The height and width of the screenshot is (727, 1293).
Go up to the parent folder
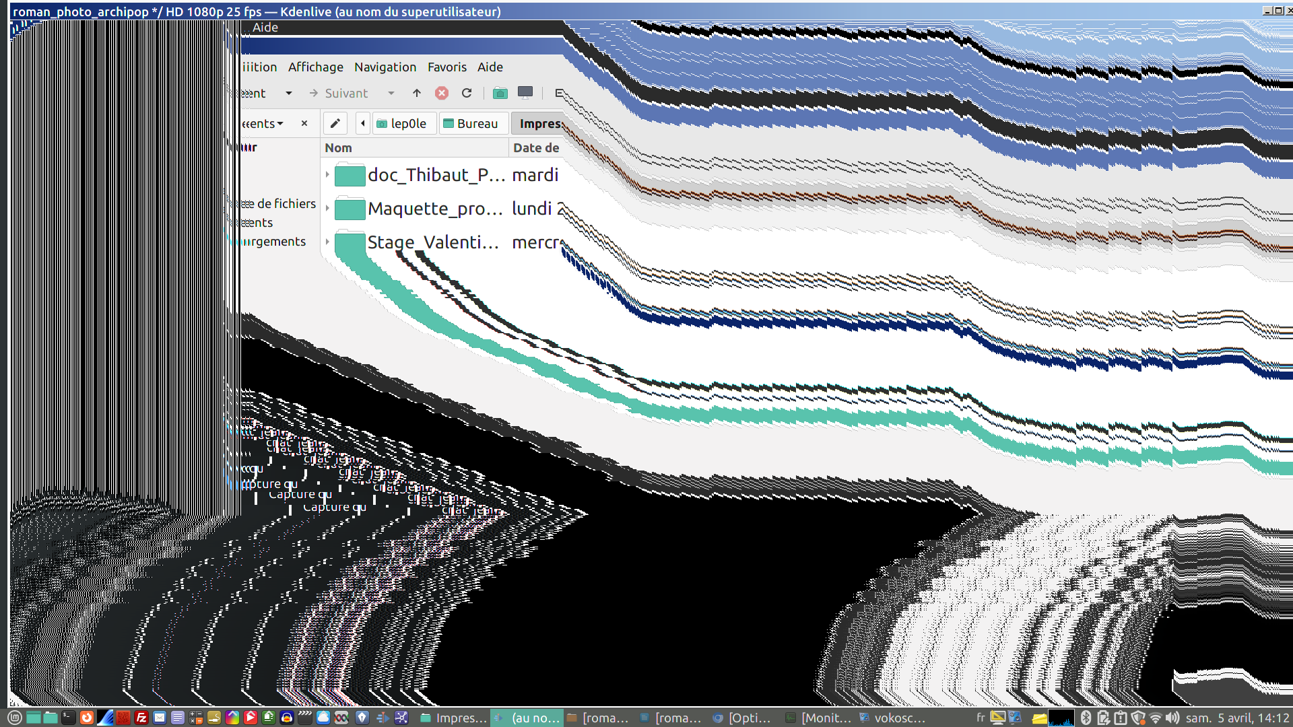(x=417, y=94)
